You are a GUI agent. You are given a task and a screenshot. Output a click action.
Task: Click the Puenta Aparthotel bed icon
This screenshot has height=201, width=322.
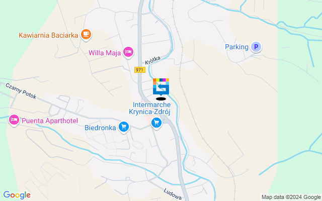pos(14,120)
